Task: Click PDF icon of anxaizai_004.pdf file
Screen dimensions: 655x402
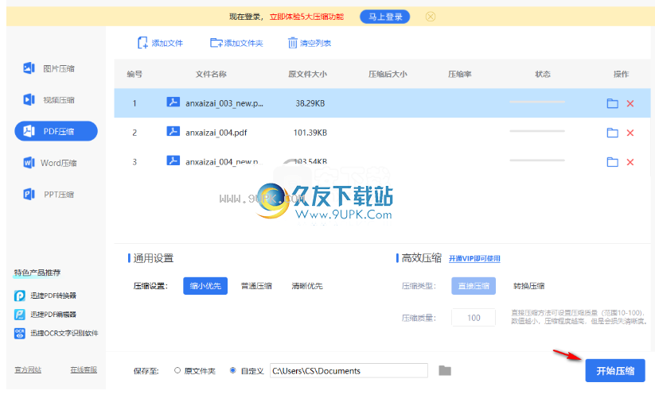Action: [173, 131]
